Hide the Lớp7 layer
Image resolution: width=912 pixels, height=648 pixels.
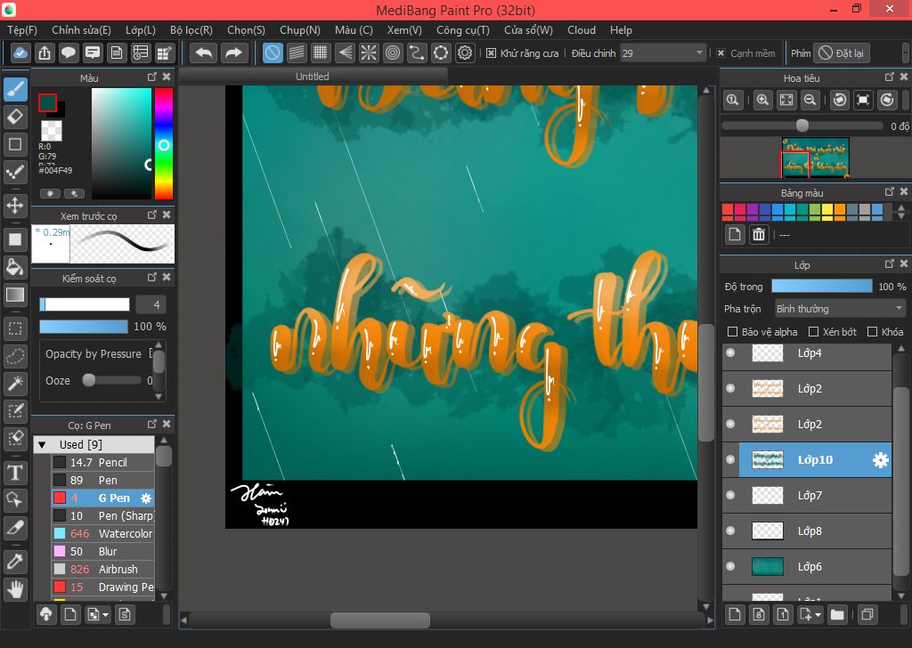[x=730, y=495]
